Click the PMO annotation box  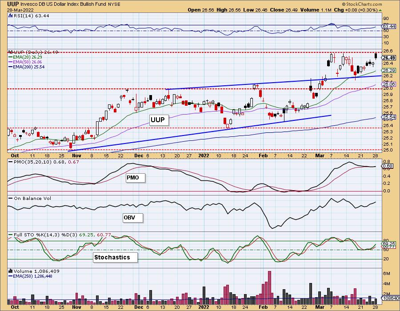[x=136, y=178]
